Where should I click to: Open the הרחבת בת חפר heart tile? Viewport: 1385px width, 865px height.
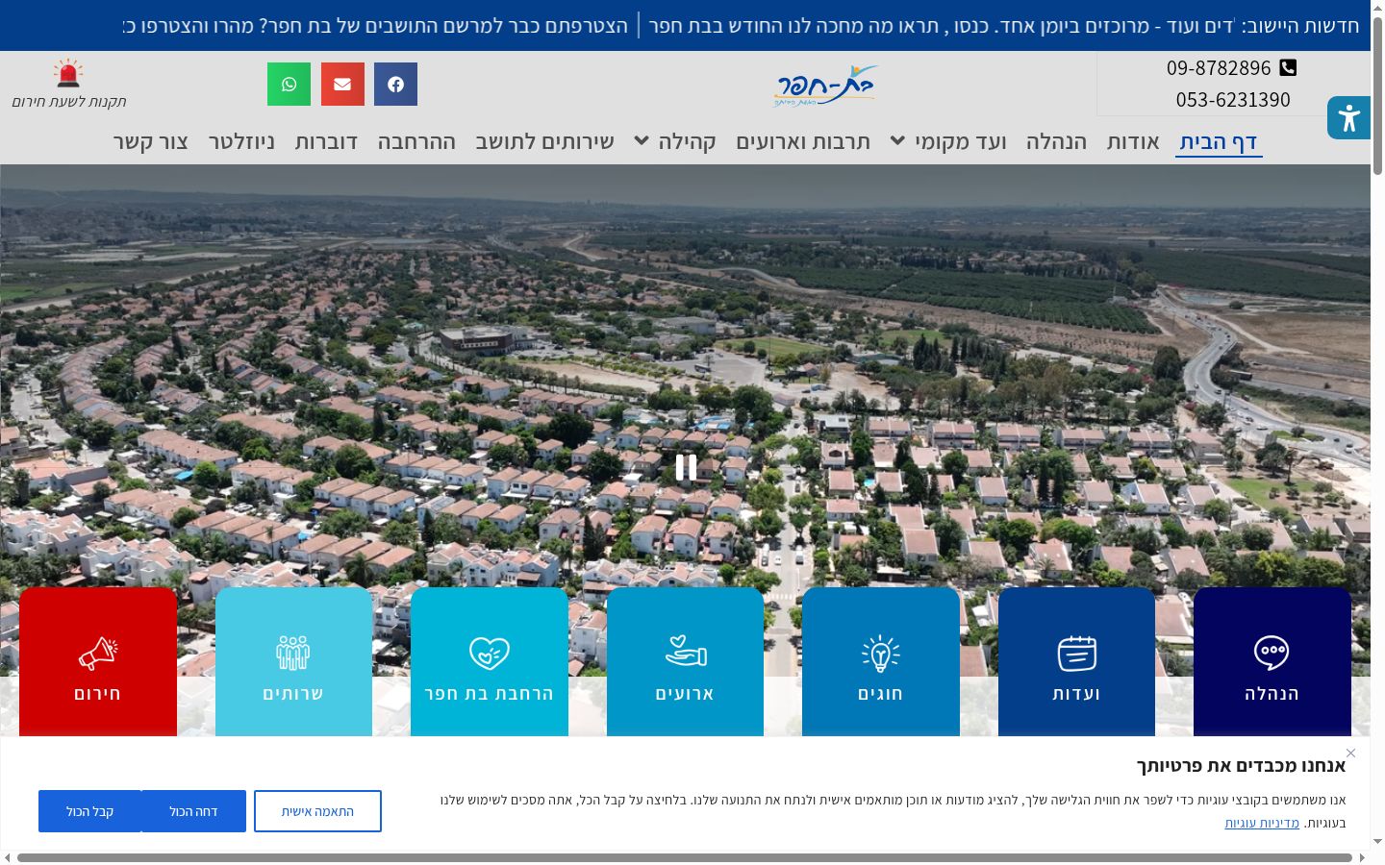[x=490, y=662]
